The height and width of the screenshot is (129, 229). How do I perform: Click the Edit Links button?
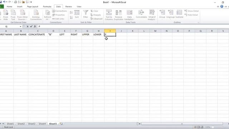point(58,19)
